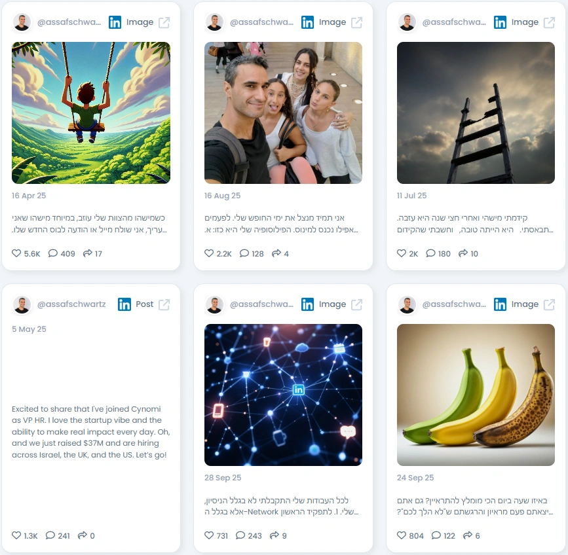Open the bananas image
This screenshot has height=555, width=568.
[x=476, y=395]
